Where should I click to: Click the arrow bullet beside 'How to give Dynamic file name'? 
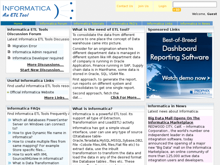point(9,133)
